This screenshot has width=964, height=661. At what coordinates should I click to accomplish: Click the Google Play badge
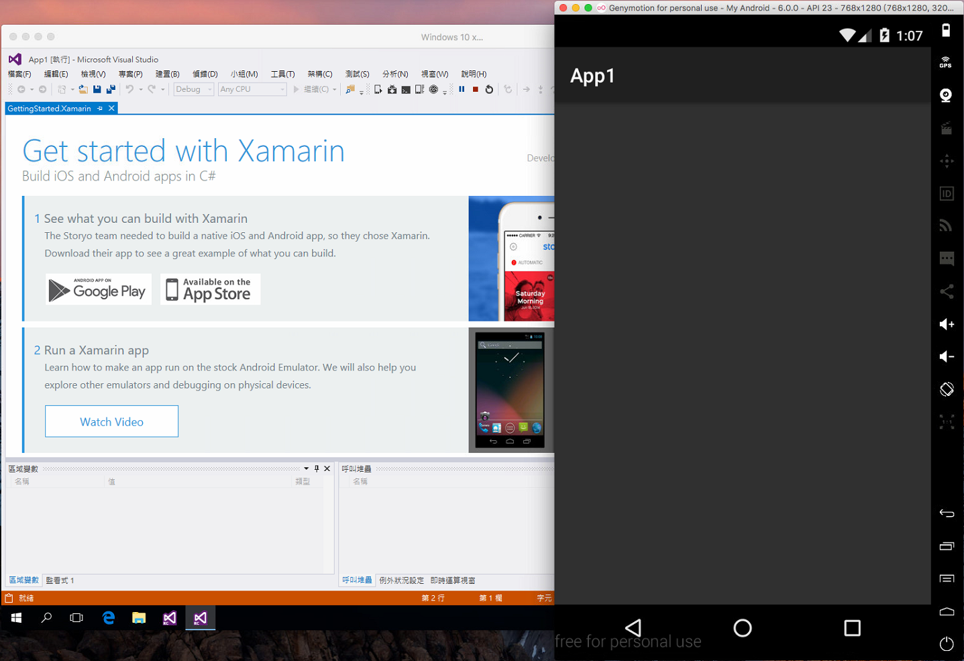(x=99, y=289)
